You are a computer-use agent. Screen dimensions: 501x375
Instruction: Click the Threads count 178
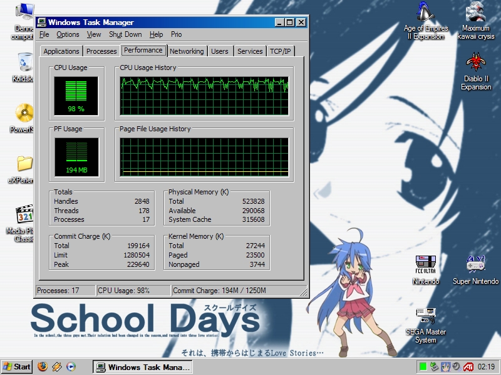click(x=144, y=211)
